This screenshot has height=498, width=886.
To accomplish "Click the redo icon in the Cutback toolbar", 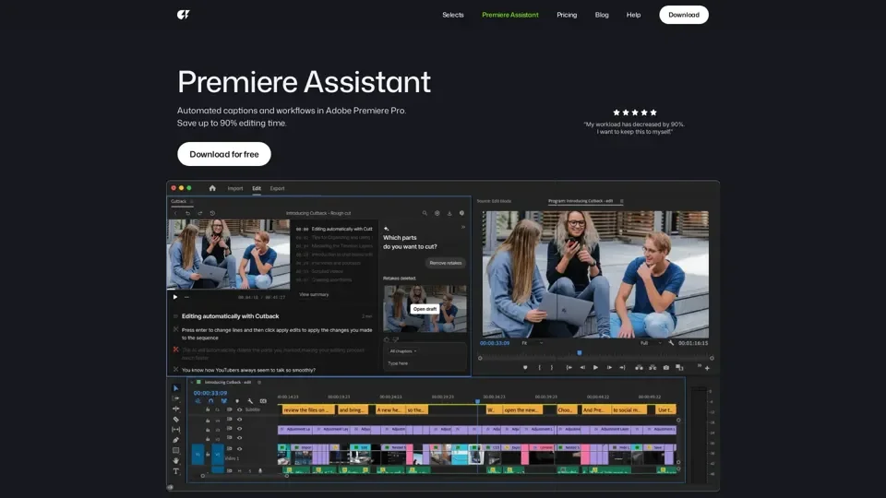I will 200,213.
